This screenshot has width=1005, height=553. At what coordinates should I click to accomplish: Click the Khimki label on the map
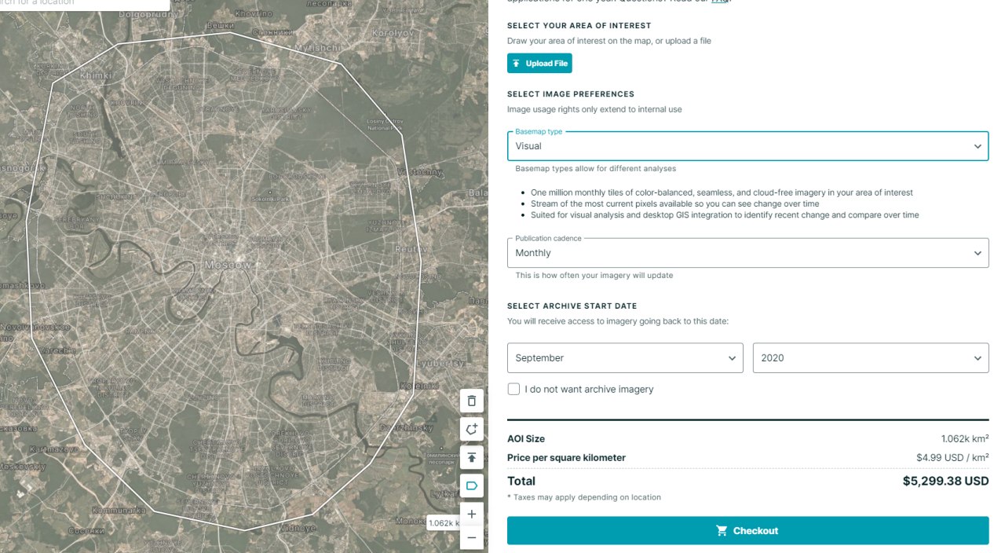[97, 75]
